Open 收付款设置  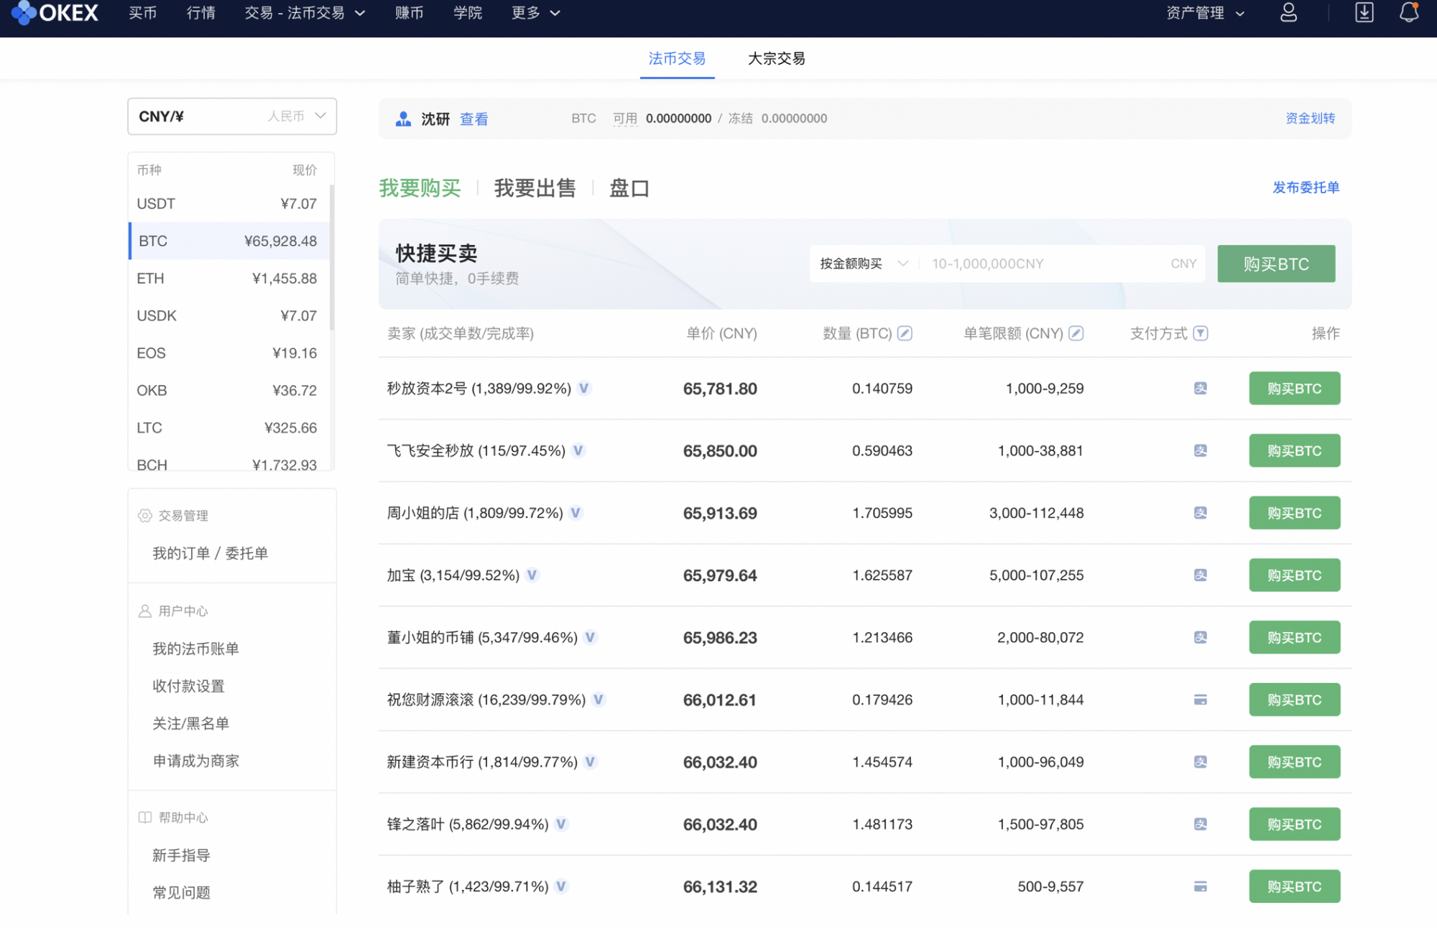[188, 686]
